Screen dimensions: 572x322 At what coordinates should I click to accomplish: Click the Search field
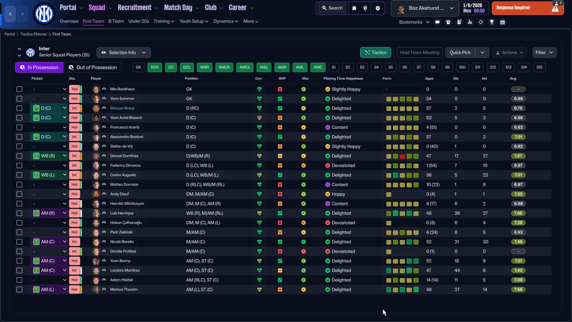pyautogui.click(x=332, y=8)
